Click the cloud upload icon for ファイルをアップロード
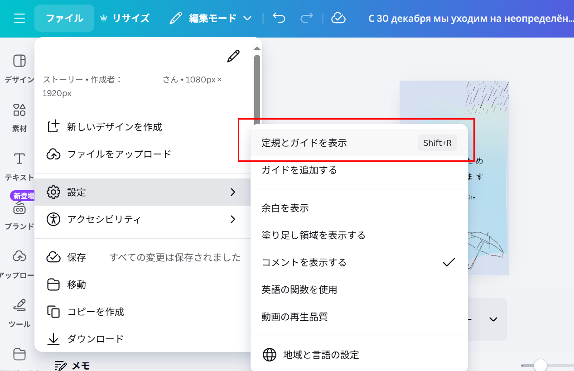The height and width of the screenshot is (371, 574). (x=53, y=154)
